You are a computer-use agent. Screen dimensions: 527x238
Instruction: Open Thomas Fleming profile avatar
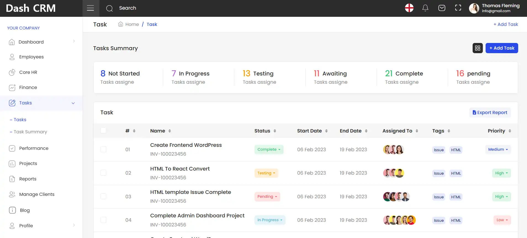pyautogui.click(x=474, y=8)
